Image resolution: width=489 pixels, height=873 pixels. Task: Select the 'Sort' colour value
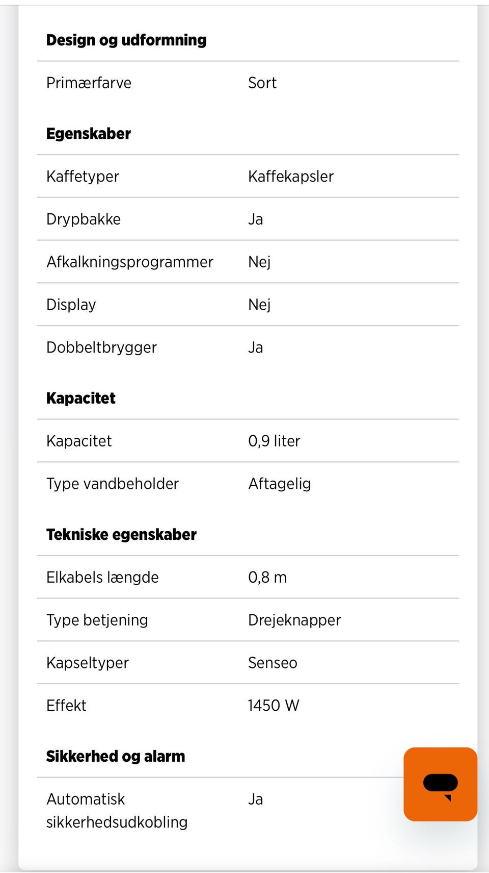tap(262, 83)
